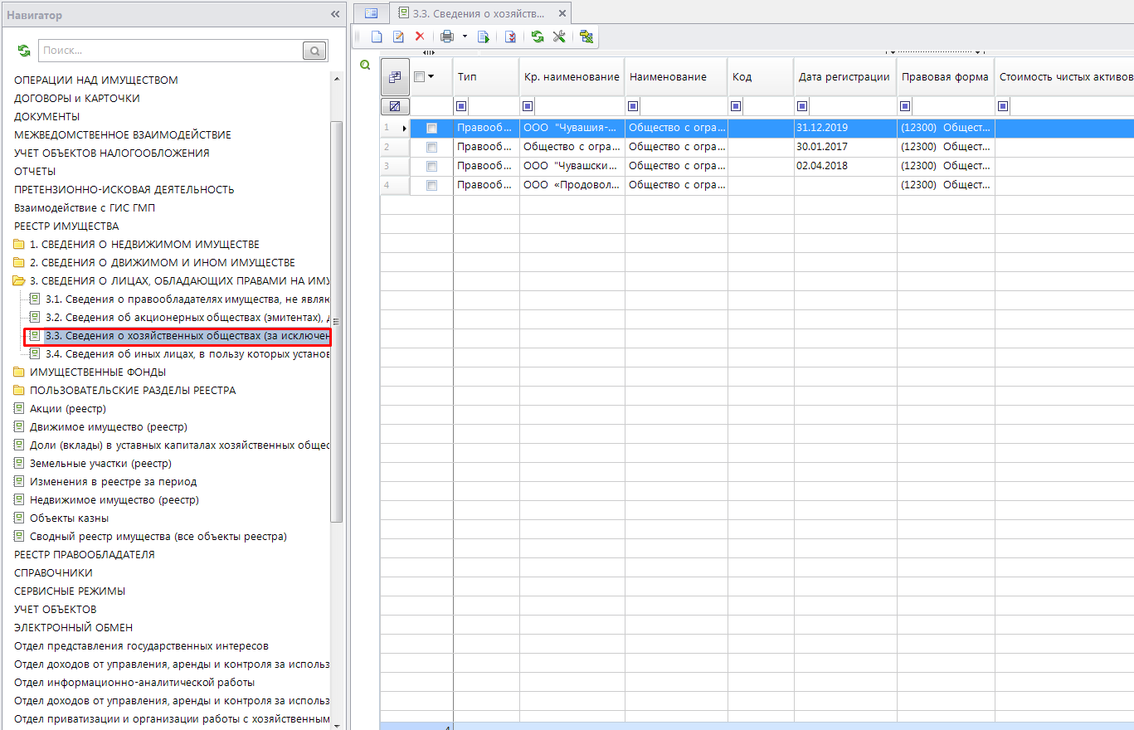Select cell ООО «Продовол... in row 4
Viewport: 1134px width, 730px height.
(x=572, y=186)
